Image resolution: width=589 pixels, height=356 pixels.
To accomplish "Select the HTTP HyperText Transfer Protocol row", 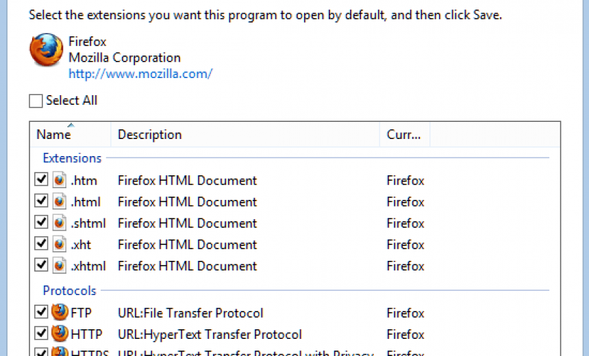I will point(210,334).
